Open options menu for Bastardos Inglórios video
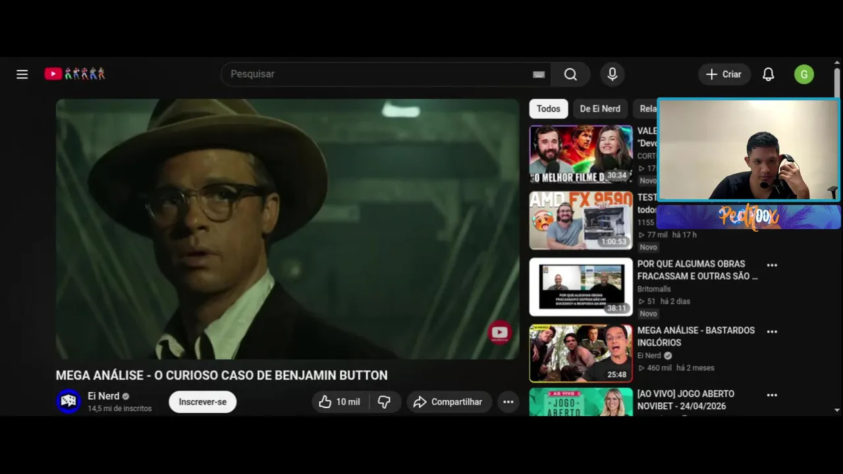This screenshot has width=843, height=474. 772,332
